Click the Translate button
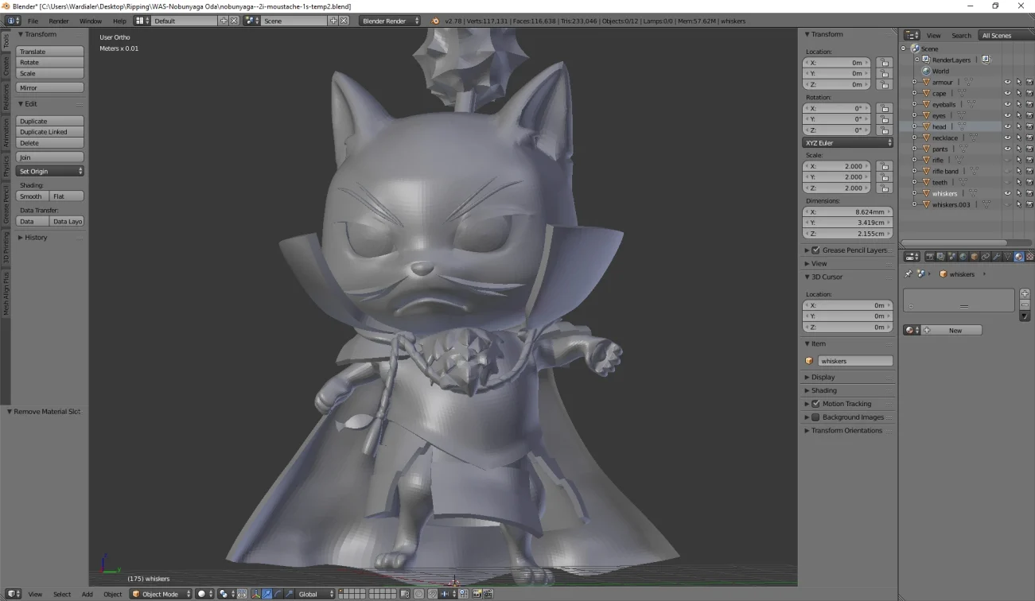Image resolution: width=1035 pixels, height=601 pixels. [50, 52]
